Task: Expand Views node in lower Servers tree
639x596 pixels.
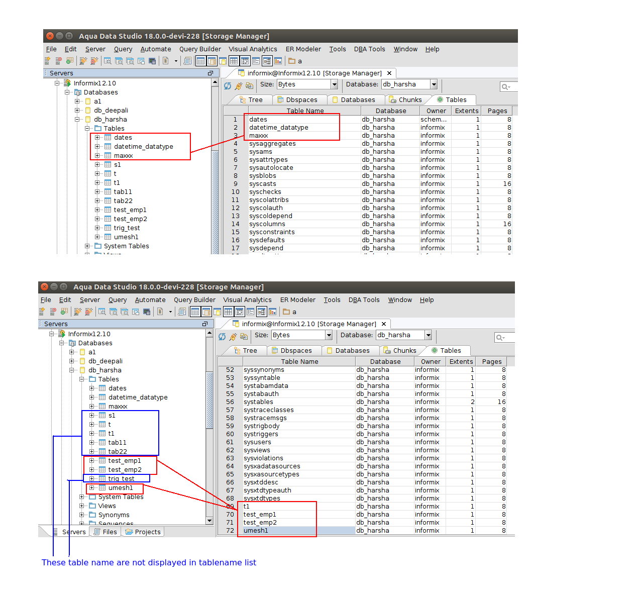Action: point(82,506)
